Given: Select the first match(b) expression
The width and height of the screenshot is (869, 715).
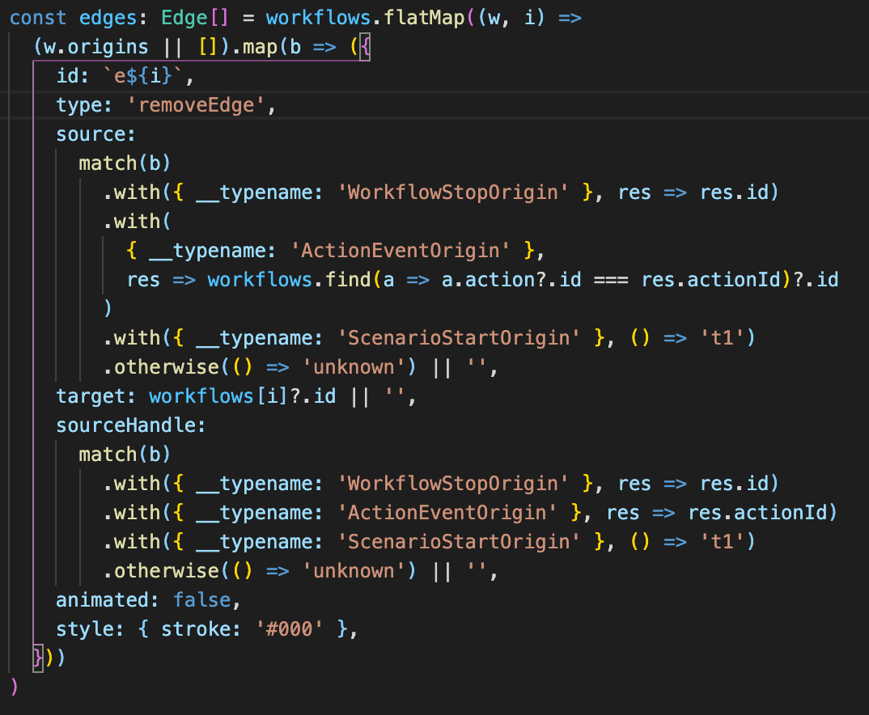Looking at the screenshot, I should pos(125,163).
